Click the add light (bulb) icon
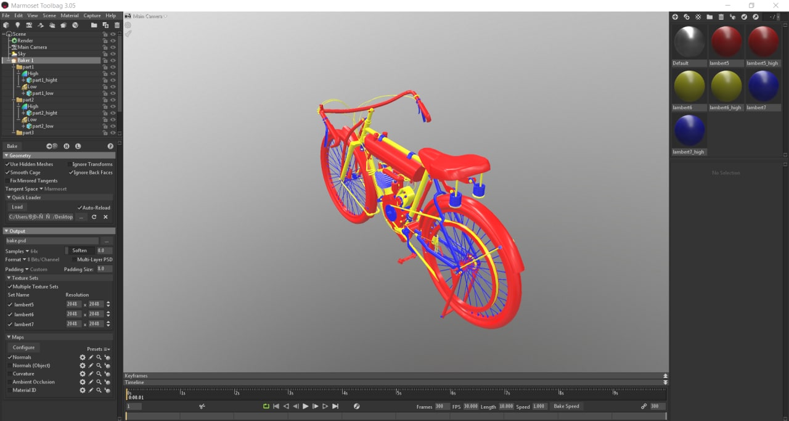Viewport: 789px width, 421px height. point(17,25)
